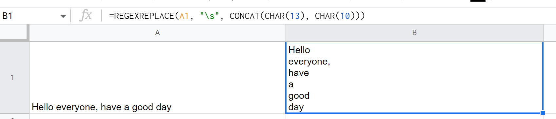Select column A header
Image resolution: width=556 pixels, height=119 pixels.
[157, 33]
